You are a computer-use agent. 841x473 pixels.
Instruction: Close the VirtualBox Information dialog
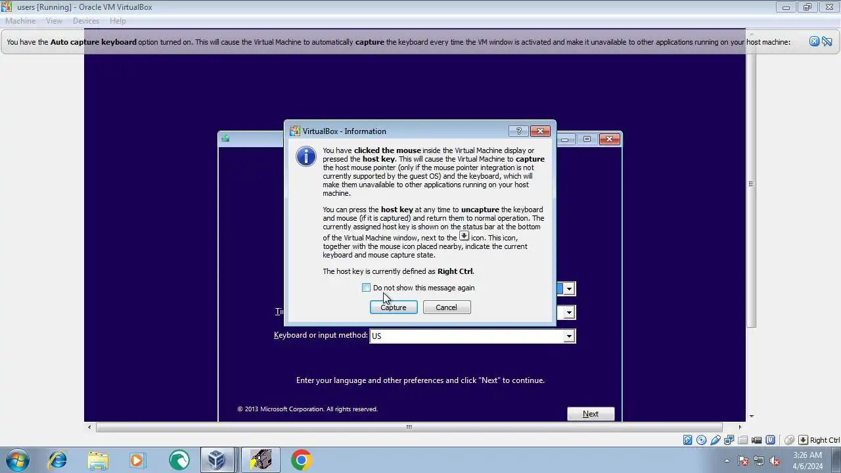(x=540, y=131)
